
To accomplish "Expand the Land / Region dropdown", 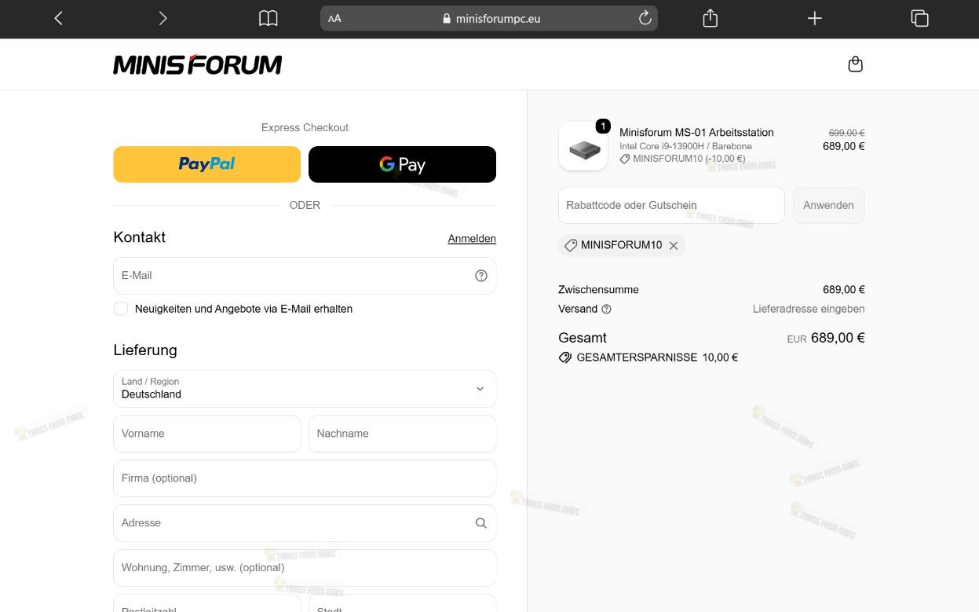I will [305, 389].
